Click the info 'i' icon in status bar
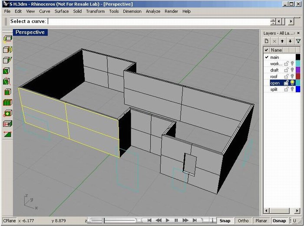Image resolution: width=304 pixels, height=226 pixels. (212, 220)
